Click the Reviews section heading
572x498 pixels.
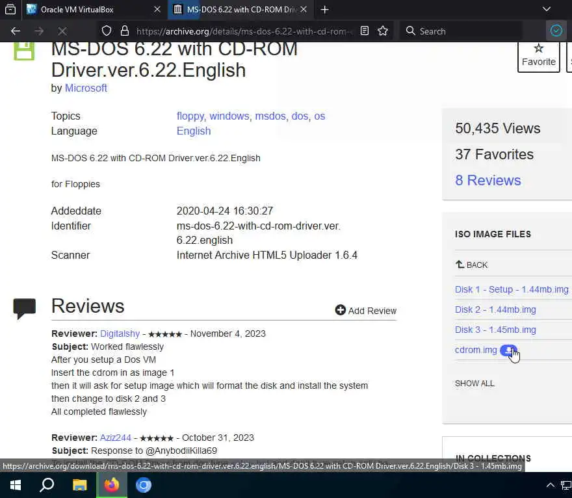pos(88,306)
